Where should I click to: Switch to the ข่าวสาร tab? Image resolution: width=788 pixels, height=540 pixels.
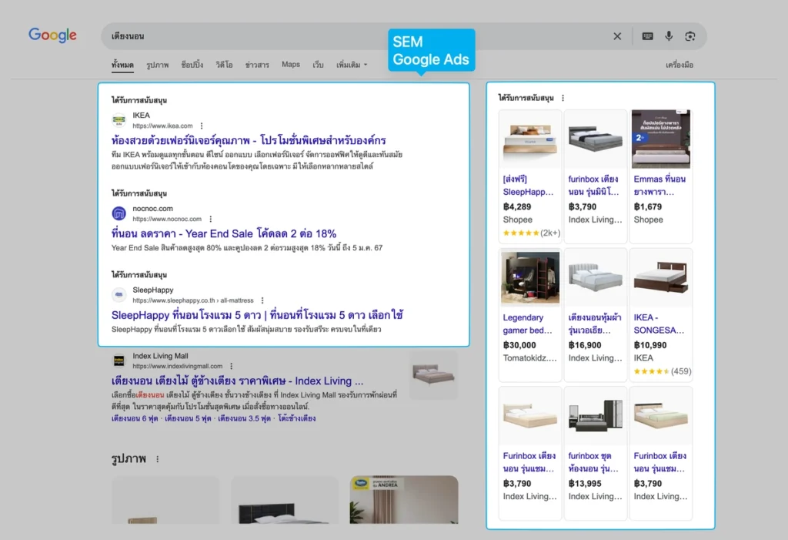click(x=257, y=65)
